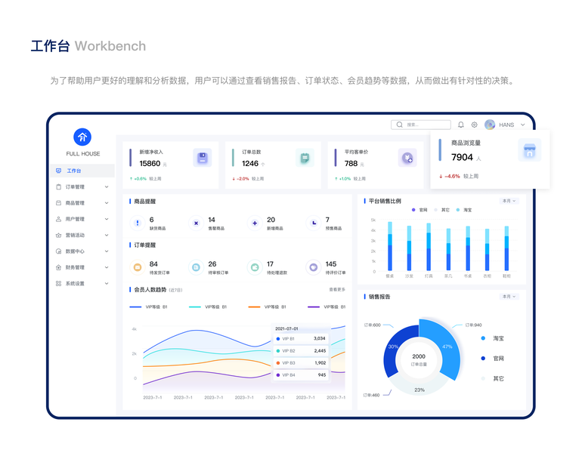Image resolution: width=582 pixels, height=453 pixels.
Task: Click the 预售商品 clock icon
Action: pyautogui.click(x=314, y=223)
